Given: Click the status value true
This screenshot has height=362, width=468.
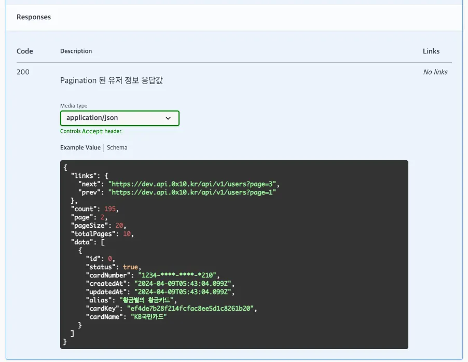Looking at the screenshot, I should coord(130,267).
